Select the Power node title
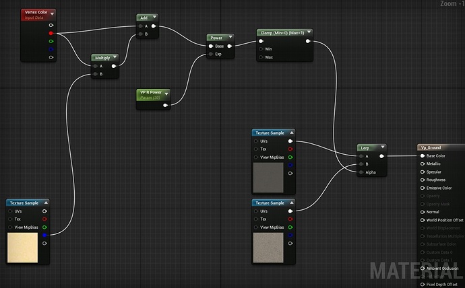This screenshot has width=465, height=288. (x=216, y=38)
